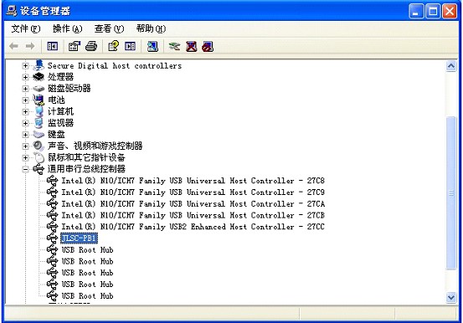Select Intel USB2 Enhanced Host Controller - 27CC
Image resolution: width=463 pixels, height=323 pixels.
point(193,227)
